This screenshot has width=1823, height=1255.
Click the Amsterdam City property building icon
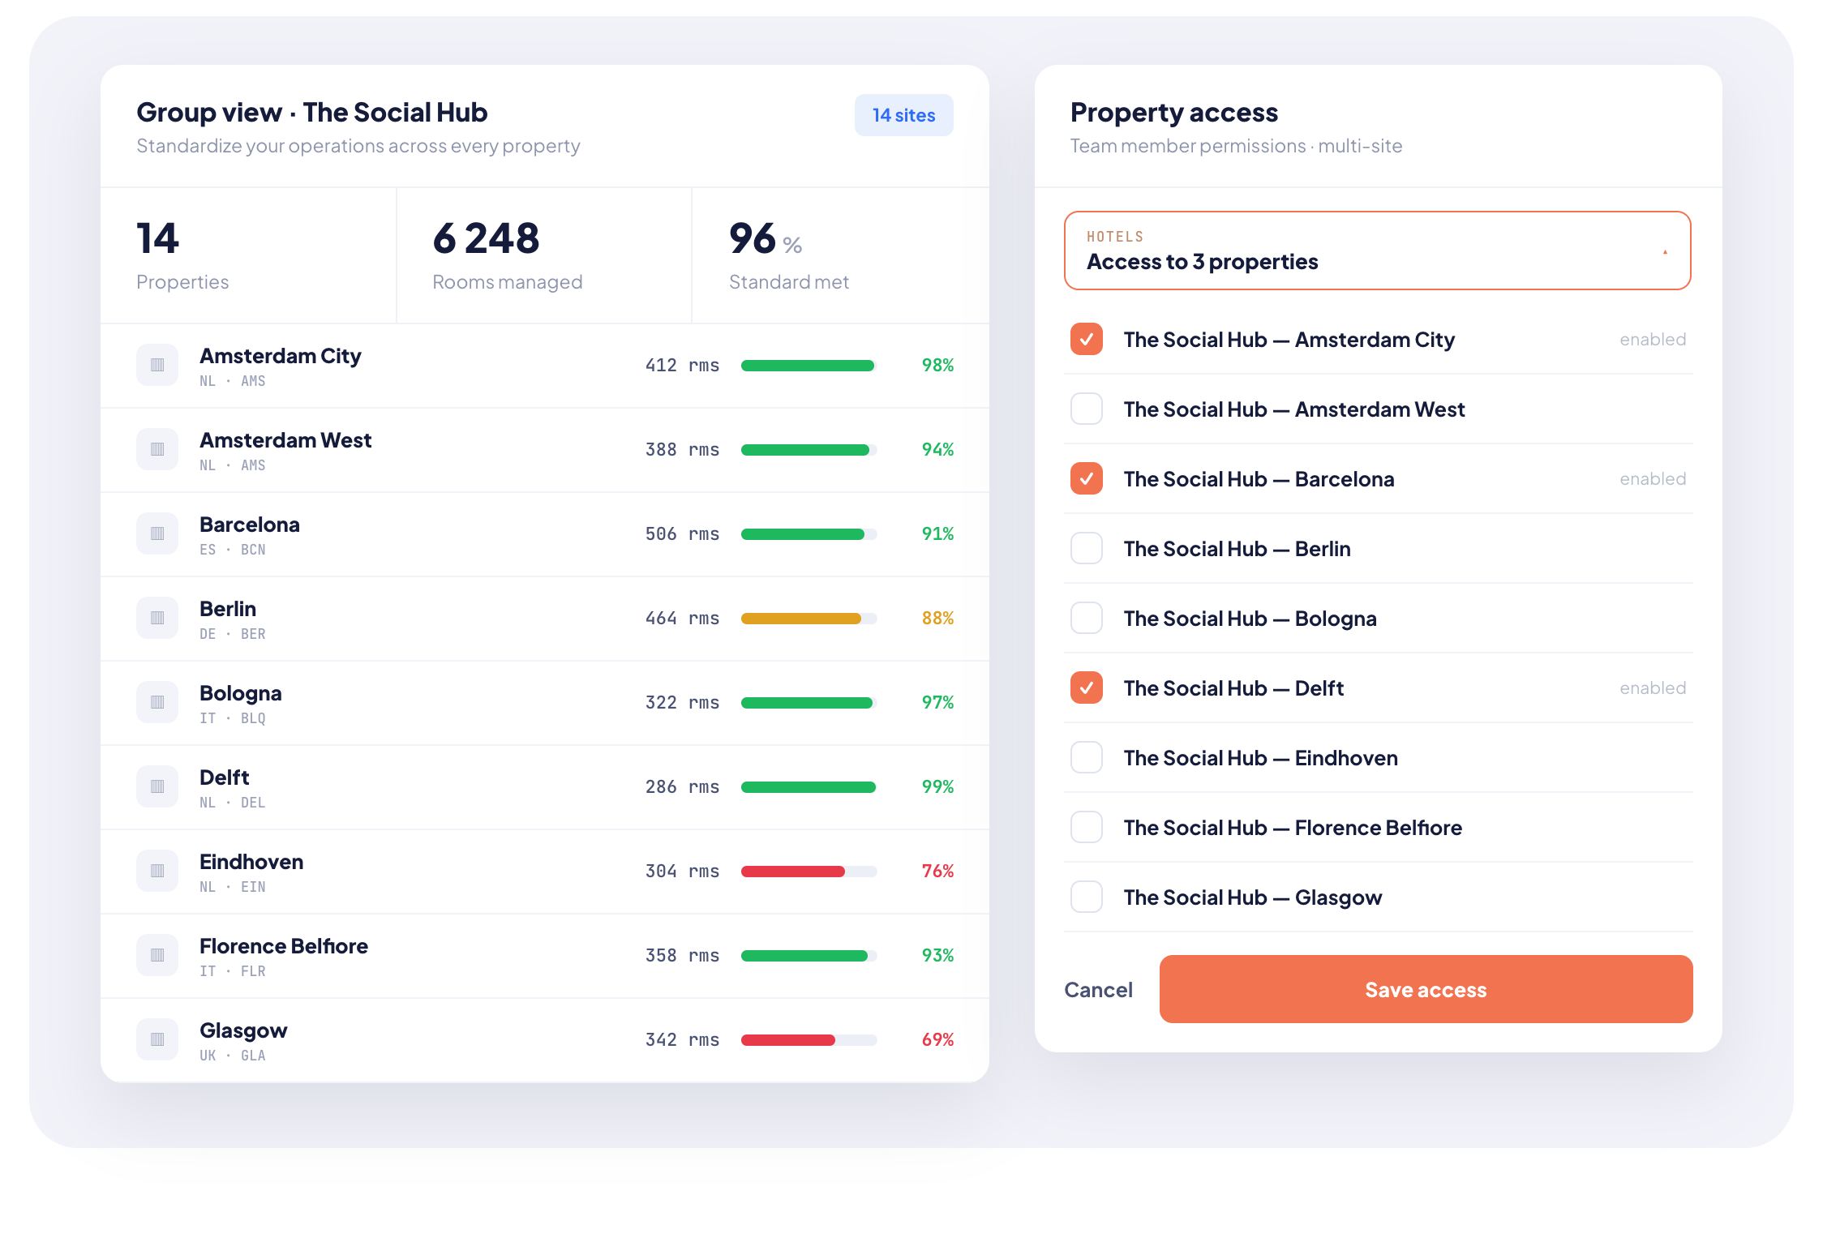(157, 365)
